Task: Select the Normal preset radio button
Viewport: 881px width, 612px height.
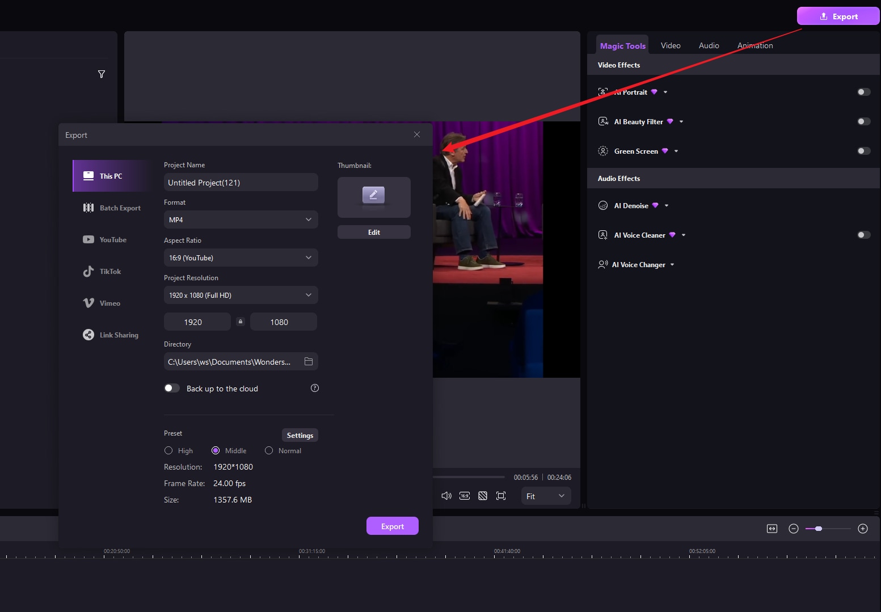Action: click(269, 450)
